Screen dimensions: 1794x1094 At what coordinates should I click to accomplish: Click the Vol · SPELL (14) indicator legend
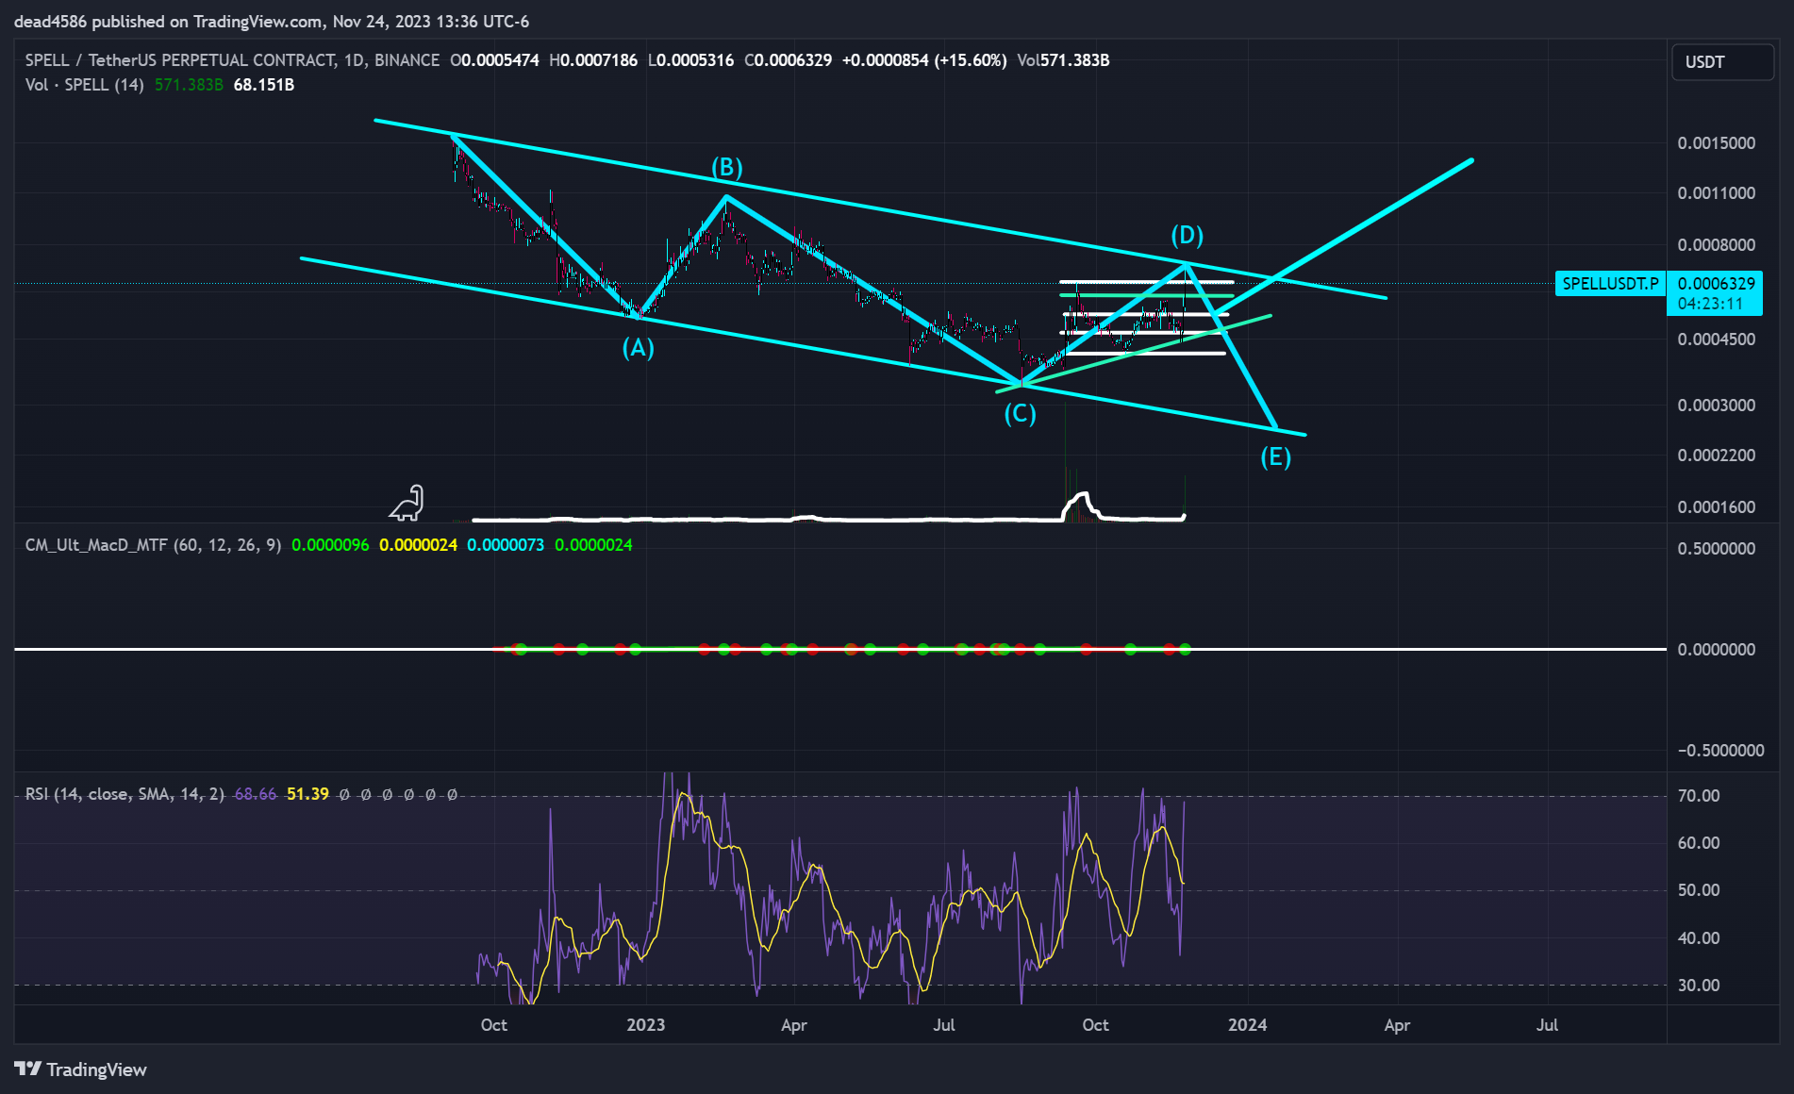84,85
